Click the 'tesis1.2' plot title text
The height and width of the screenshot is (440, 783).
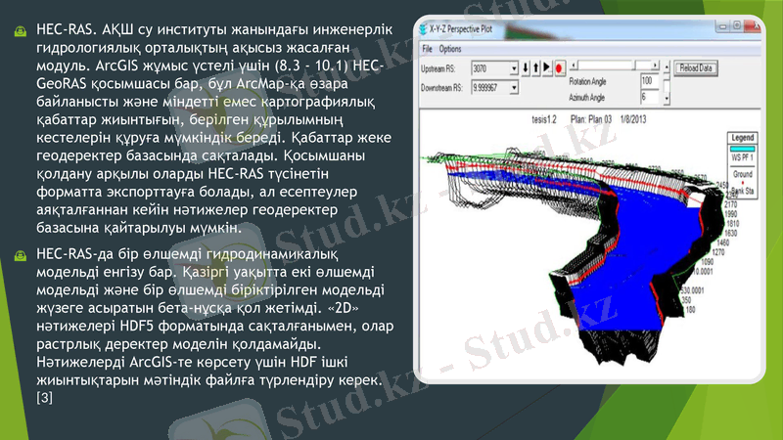coord(544,119)
